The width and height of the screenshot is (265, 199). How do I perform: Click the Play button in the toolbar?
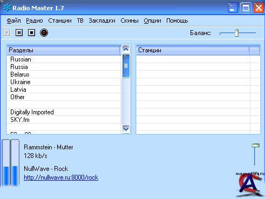[x=7, y=33]
